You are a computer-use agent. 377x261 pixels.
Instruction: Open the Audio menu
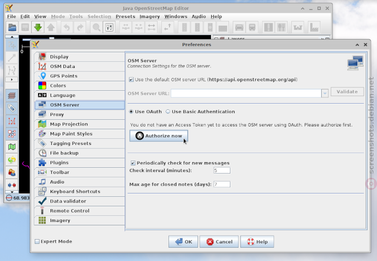(x=198, y=17)
